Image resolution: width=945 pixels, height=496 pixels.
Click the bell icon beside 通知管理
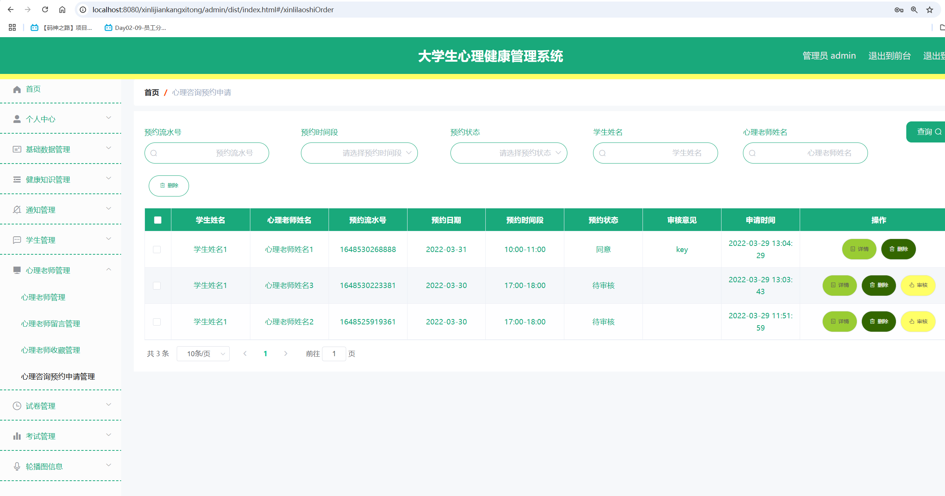[17, 210]
